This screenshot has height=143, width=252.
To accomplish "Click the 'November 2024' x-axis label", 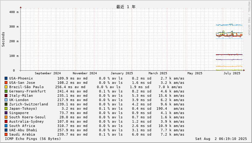I will pos(85,73).
